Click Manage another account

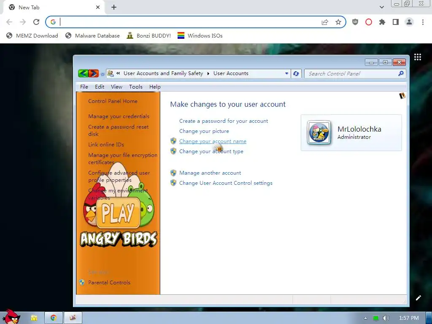point(210,173)
